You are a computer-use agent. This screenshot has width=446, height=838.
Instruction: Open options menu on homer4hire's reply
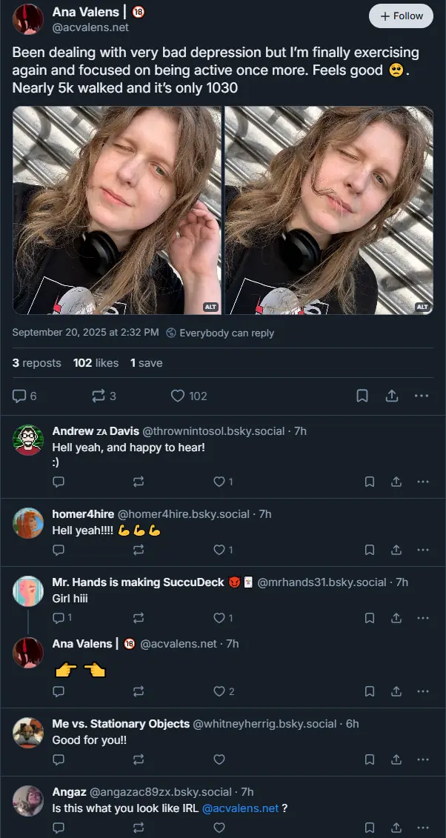(423, 550)
